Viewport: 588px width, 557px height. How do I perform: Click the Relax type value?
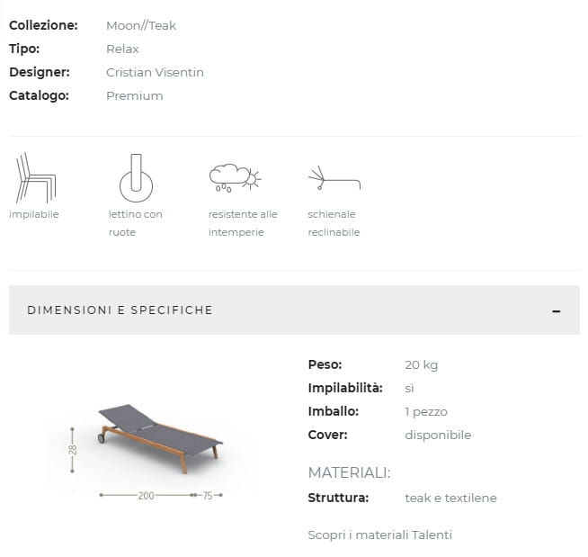point(122,49)
